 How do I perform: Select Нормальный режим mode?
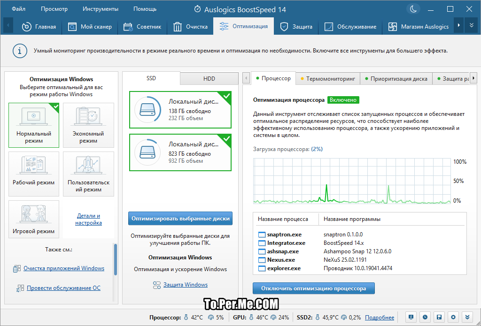[34, 125]
